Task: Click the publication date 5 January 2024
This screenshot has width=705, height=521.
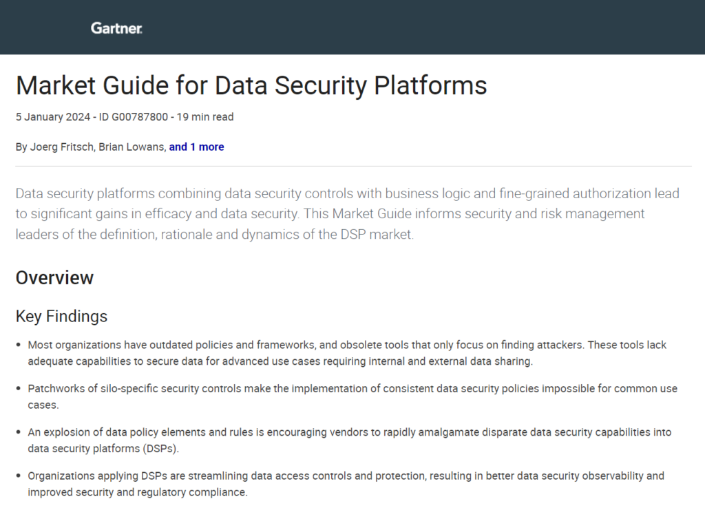Action: tap(53, 117)
